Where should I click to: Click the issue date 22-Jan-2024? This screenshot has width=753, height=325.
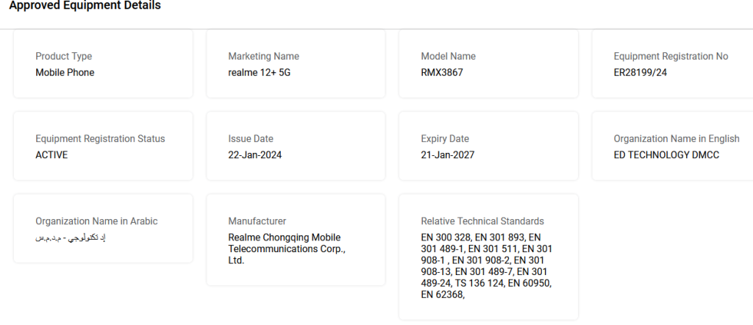(255, 155)
